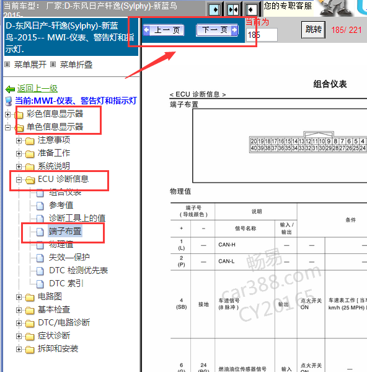Expand the 基本检查 node
367x372 pixels.
coord(19,310)
